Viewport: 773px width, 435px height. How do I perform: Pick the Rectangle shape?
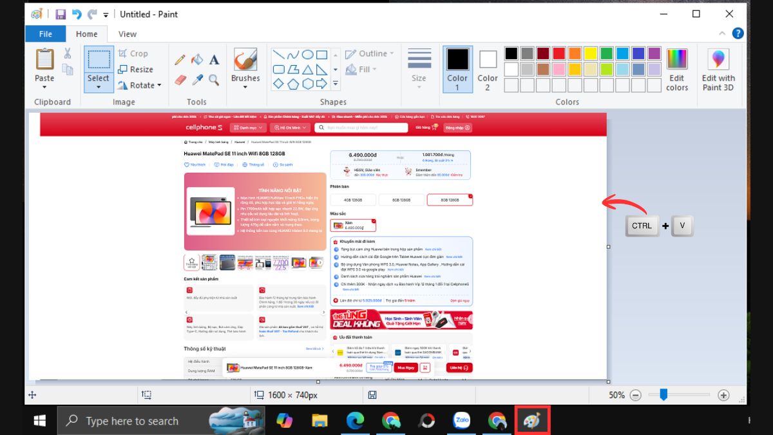[x=322, y=55]
